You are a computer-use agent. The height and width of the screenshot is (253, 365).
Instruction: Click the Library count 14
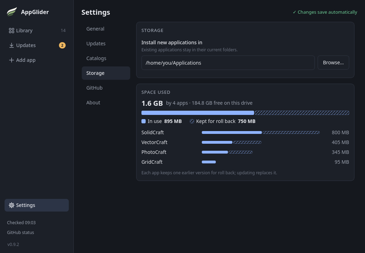63,31
